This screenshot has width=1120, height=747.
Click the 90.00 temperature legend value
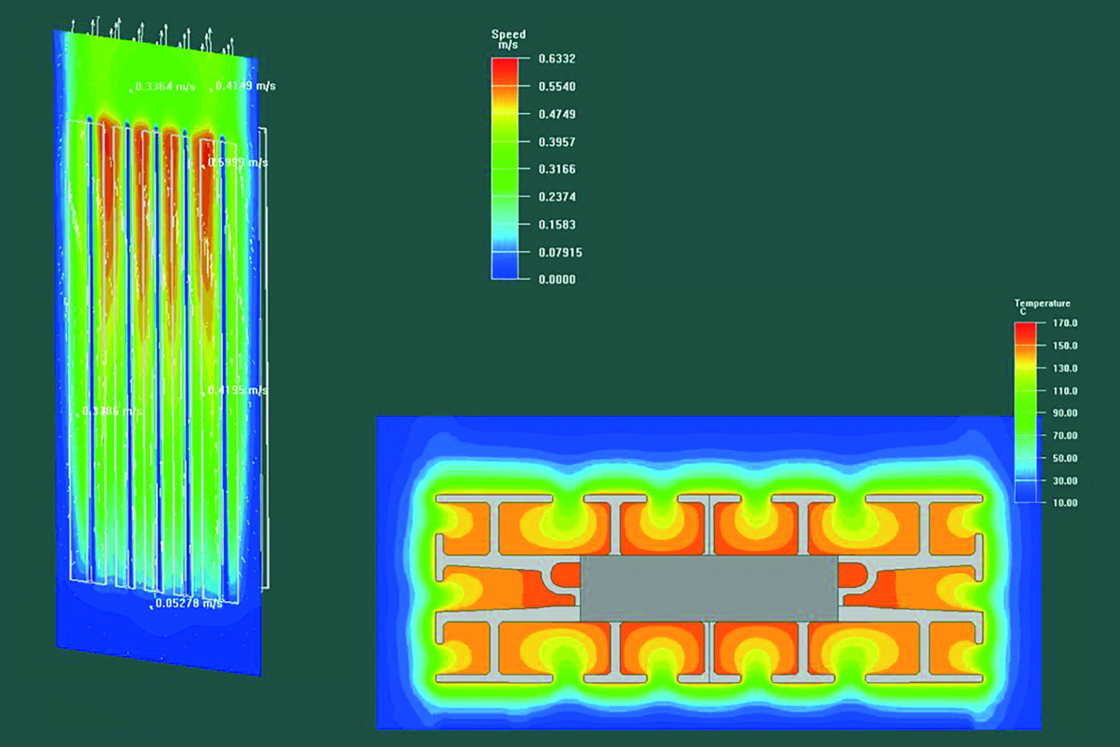point(1065,413)
